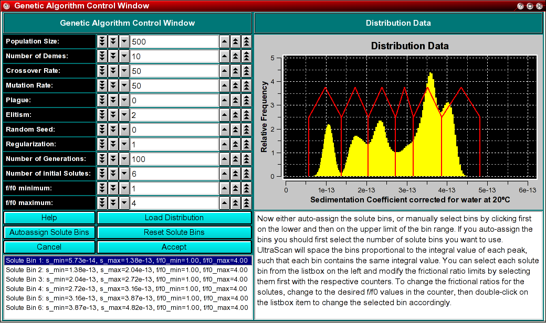Click the title bar question mark help icon
The height and width of the screenshot is (323, 546).
520,6
